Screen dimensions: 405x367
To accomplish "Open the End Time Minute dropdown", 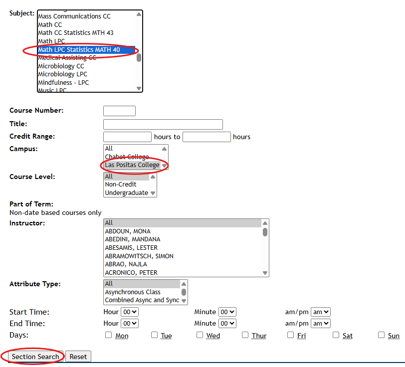I will tap(227, 323).
